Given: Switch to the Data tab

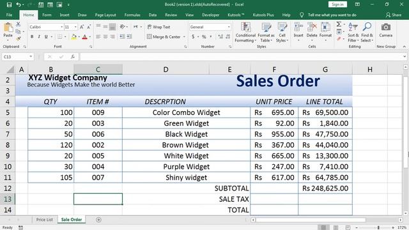Looking at the screenshot, I should pyautogui.click(x=153, y=15).
